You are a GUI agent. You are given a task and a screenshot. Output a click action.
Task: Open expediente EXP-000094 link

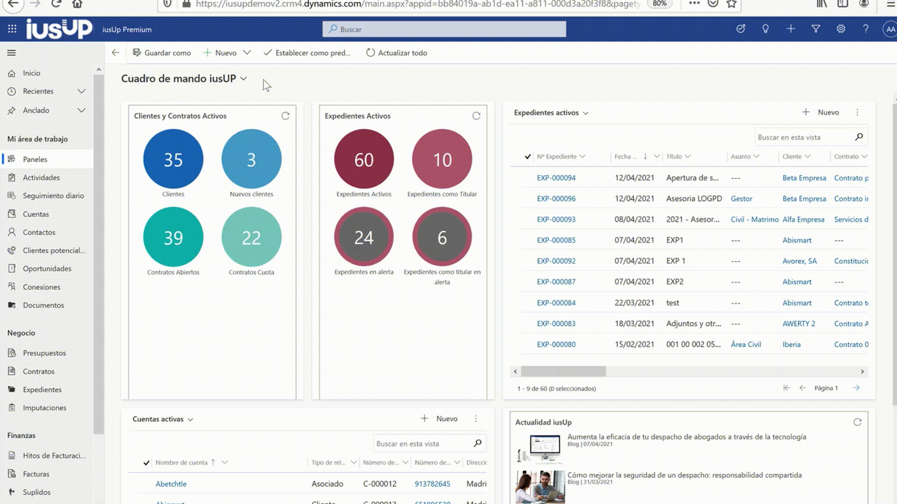coord(556,178)
